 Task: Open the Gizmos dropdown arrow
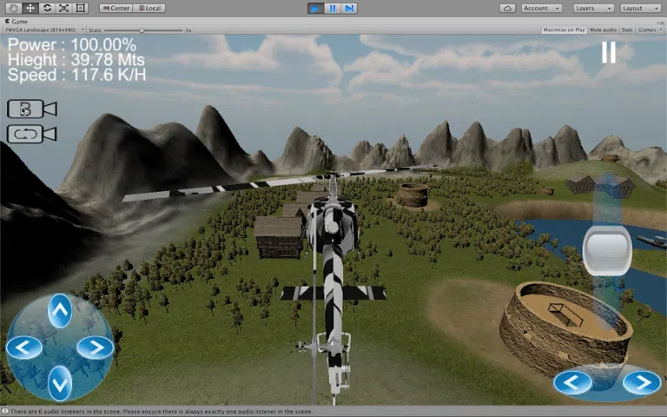[661, 30]
